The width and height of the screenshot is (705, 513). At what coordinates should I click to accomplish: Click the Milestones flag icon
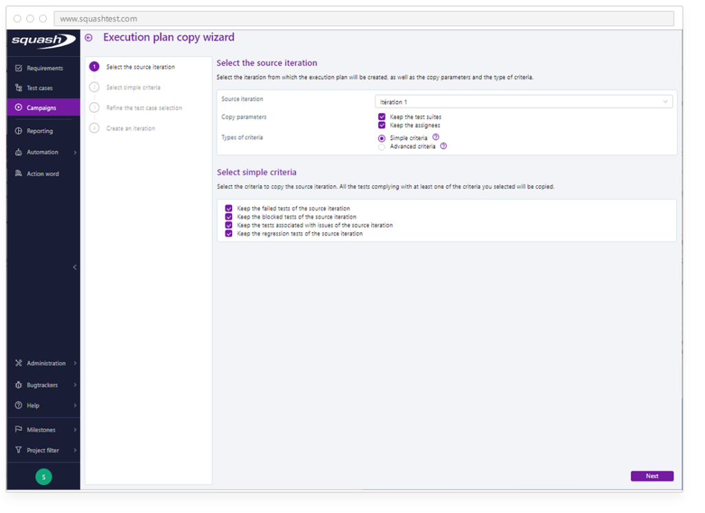[19, 430]
